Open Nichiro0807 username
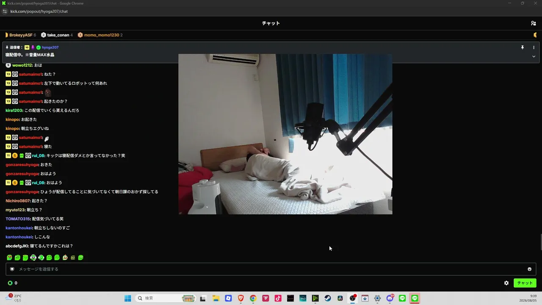 [x=18, y=201]
